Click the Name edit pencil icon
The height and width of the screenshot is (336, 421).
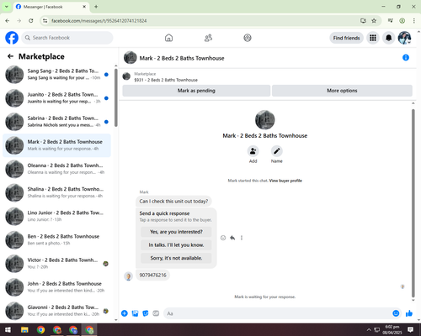coord(276,151)
